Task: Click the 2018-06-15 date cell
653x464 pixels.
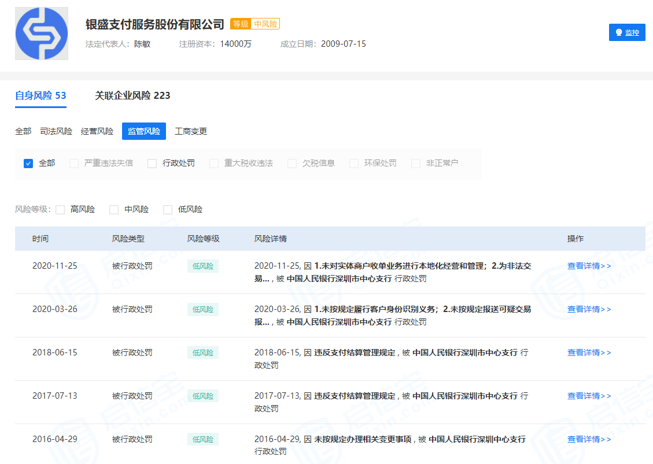Action: [x=55, y=352]
